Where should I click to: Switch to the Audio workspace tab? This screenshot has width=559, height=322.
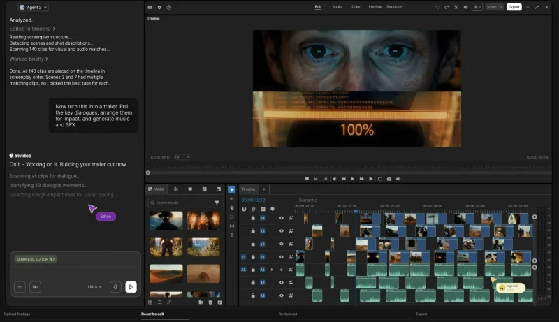coord(337,7)
